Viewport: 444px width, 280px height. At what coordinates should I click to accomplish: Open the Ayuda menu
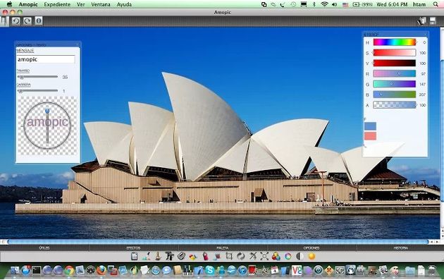pyautogui.click(x=124, y=4)
